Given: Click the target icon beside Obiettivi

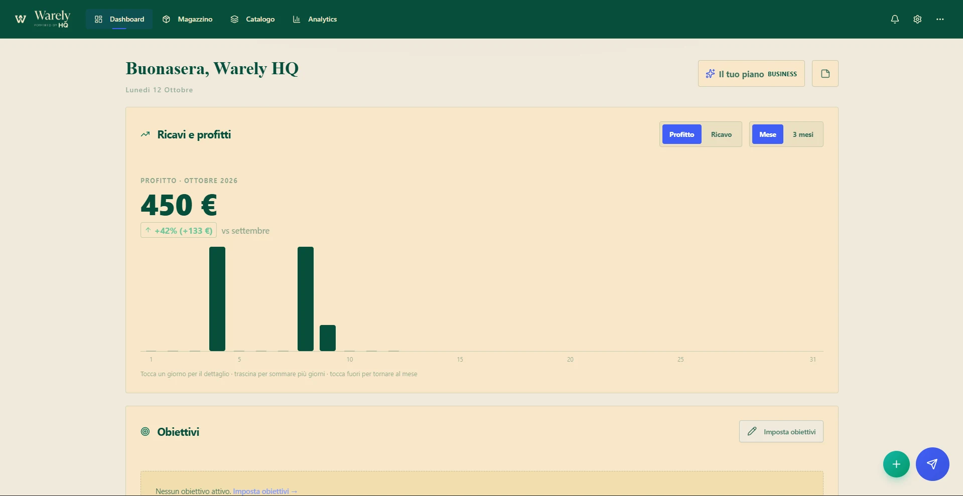Looking at the screenshot, I should coord(146,431).
